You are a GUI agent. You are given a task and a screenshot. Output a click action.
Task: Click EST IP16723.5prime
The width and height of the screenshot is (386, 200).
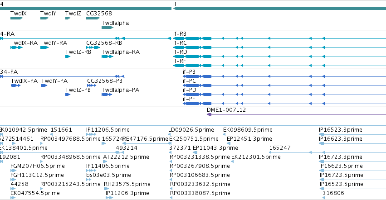[353, 180]
